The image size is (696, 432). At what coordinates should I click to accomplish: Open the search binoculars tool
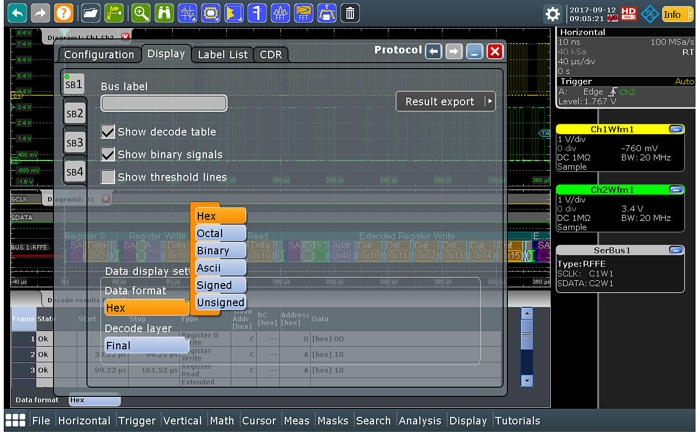pos(164,12)
